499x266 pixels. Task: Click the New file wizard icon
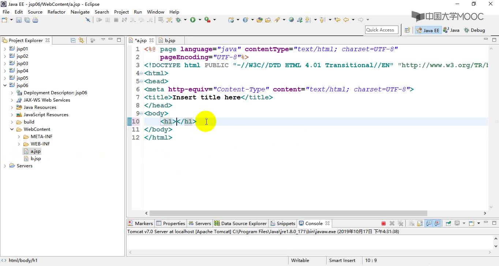(x=4, y=20)
